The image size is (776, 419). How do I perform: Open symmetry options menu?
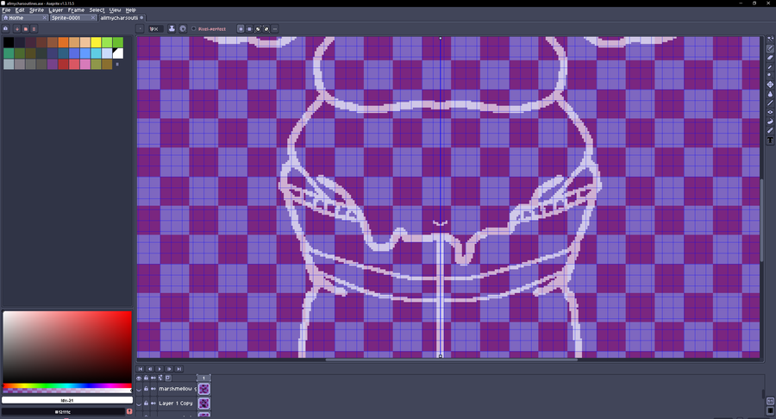[275, 28]
